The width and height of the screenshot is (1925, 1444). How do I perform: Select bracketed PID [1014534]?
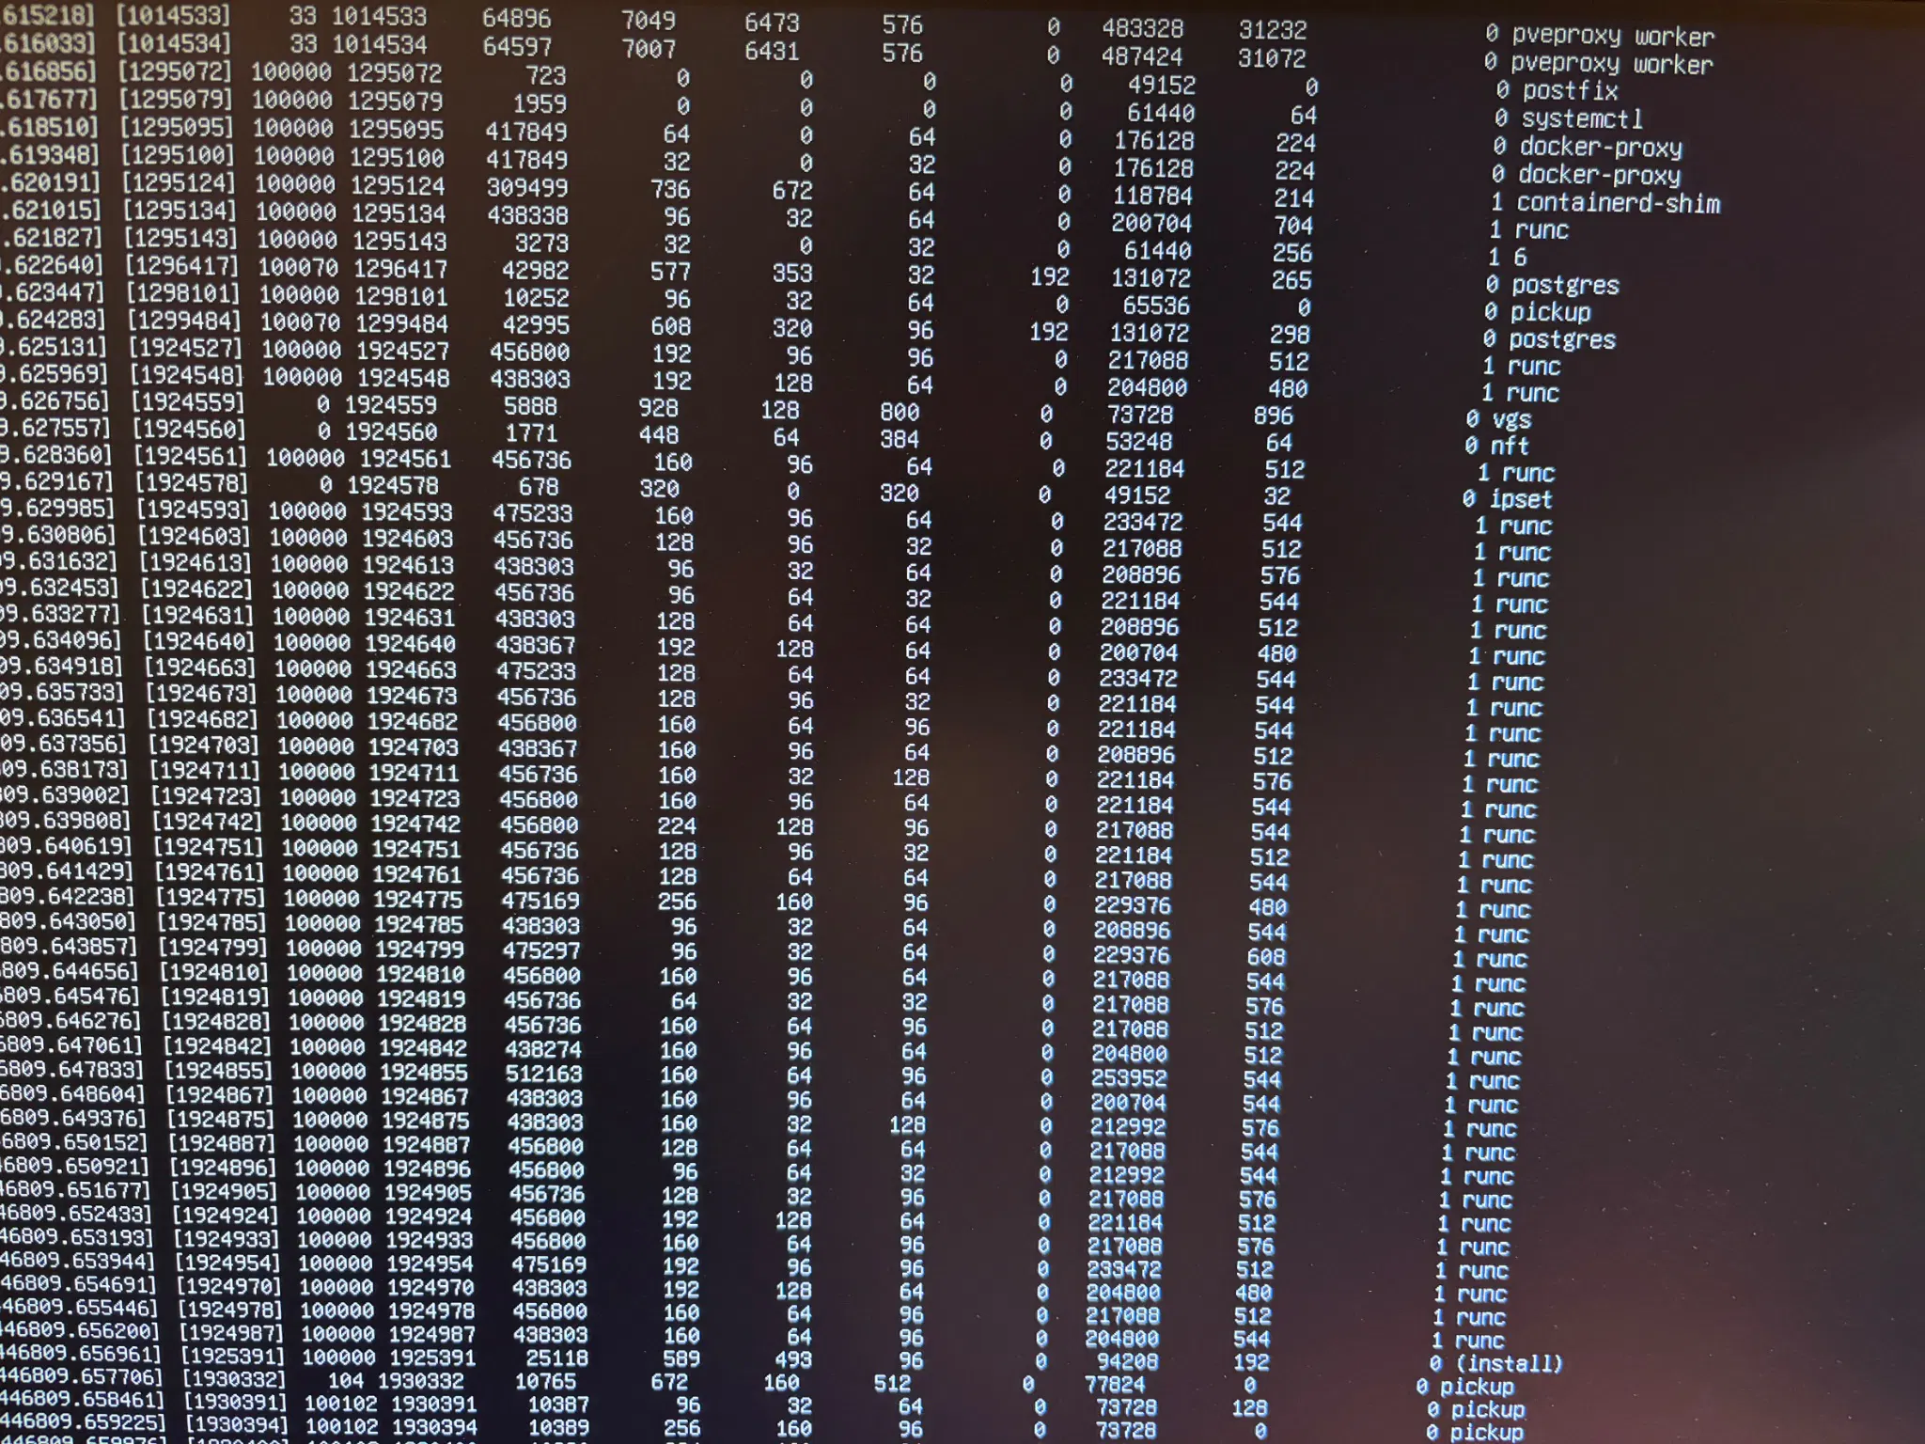click(x=172, y=43)
